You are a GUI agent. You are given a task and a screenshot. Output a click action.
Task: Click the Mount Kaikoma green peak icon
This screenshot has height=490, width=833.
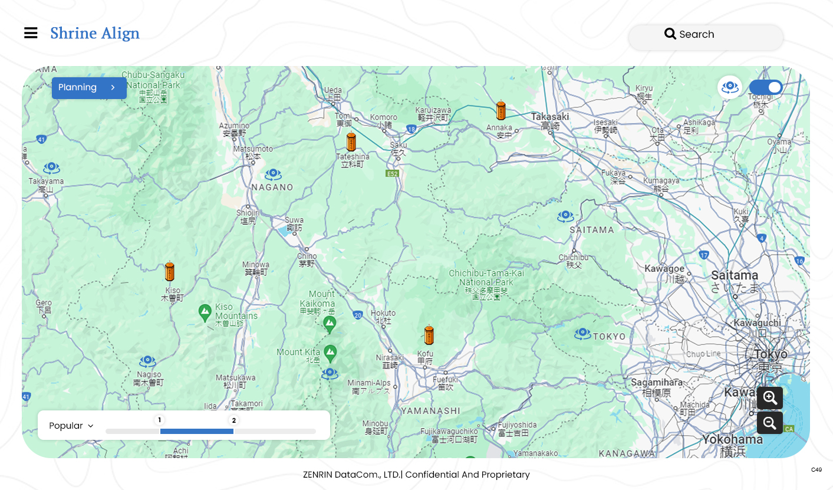pyautogui.click(x=330, y=324)
